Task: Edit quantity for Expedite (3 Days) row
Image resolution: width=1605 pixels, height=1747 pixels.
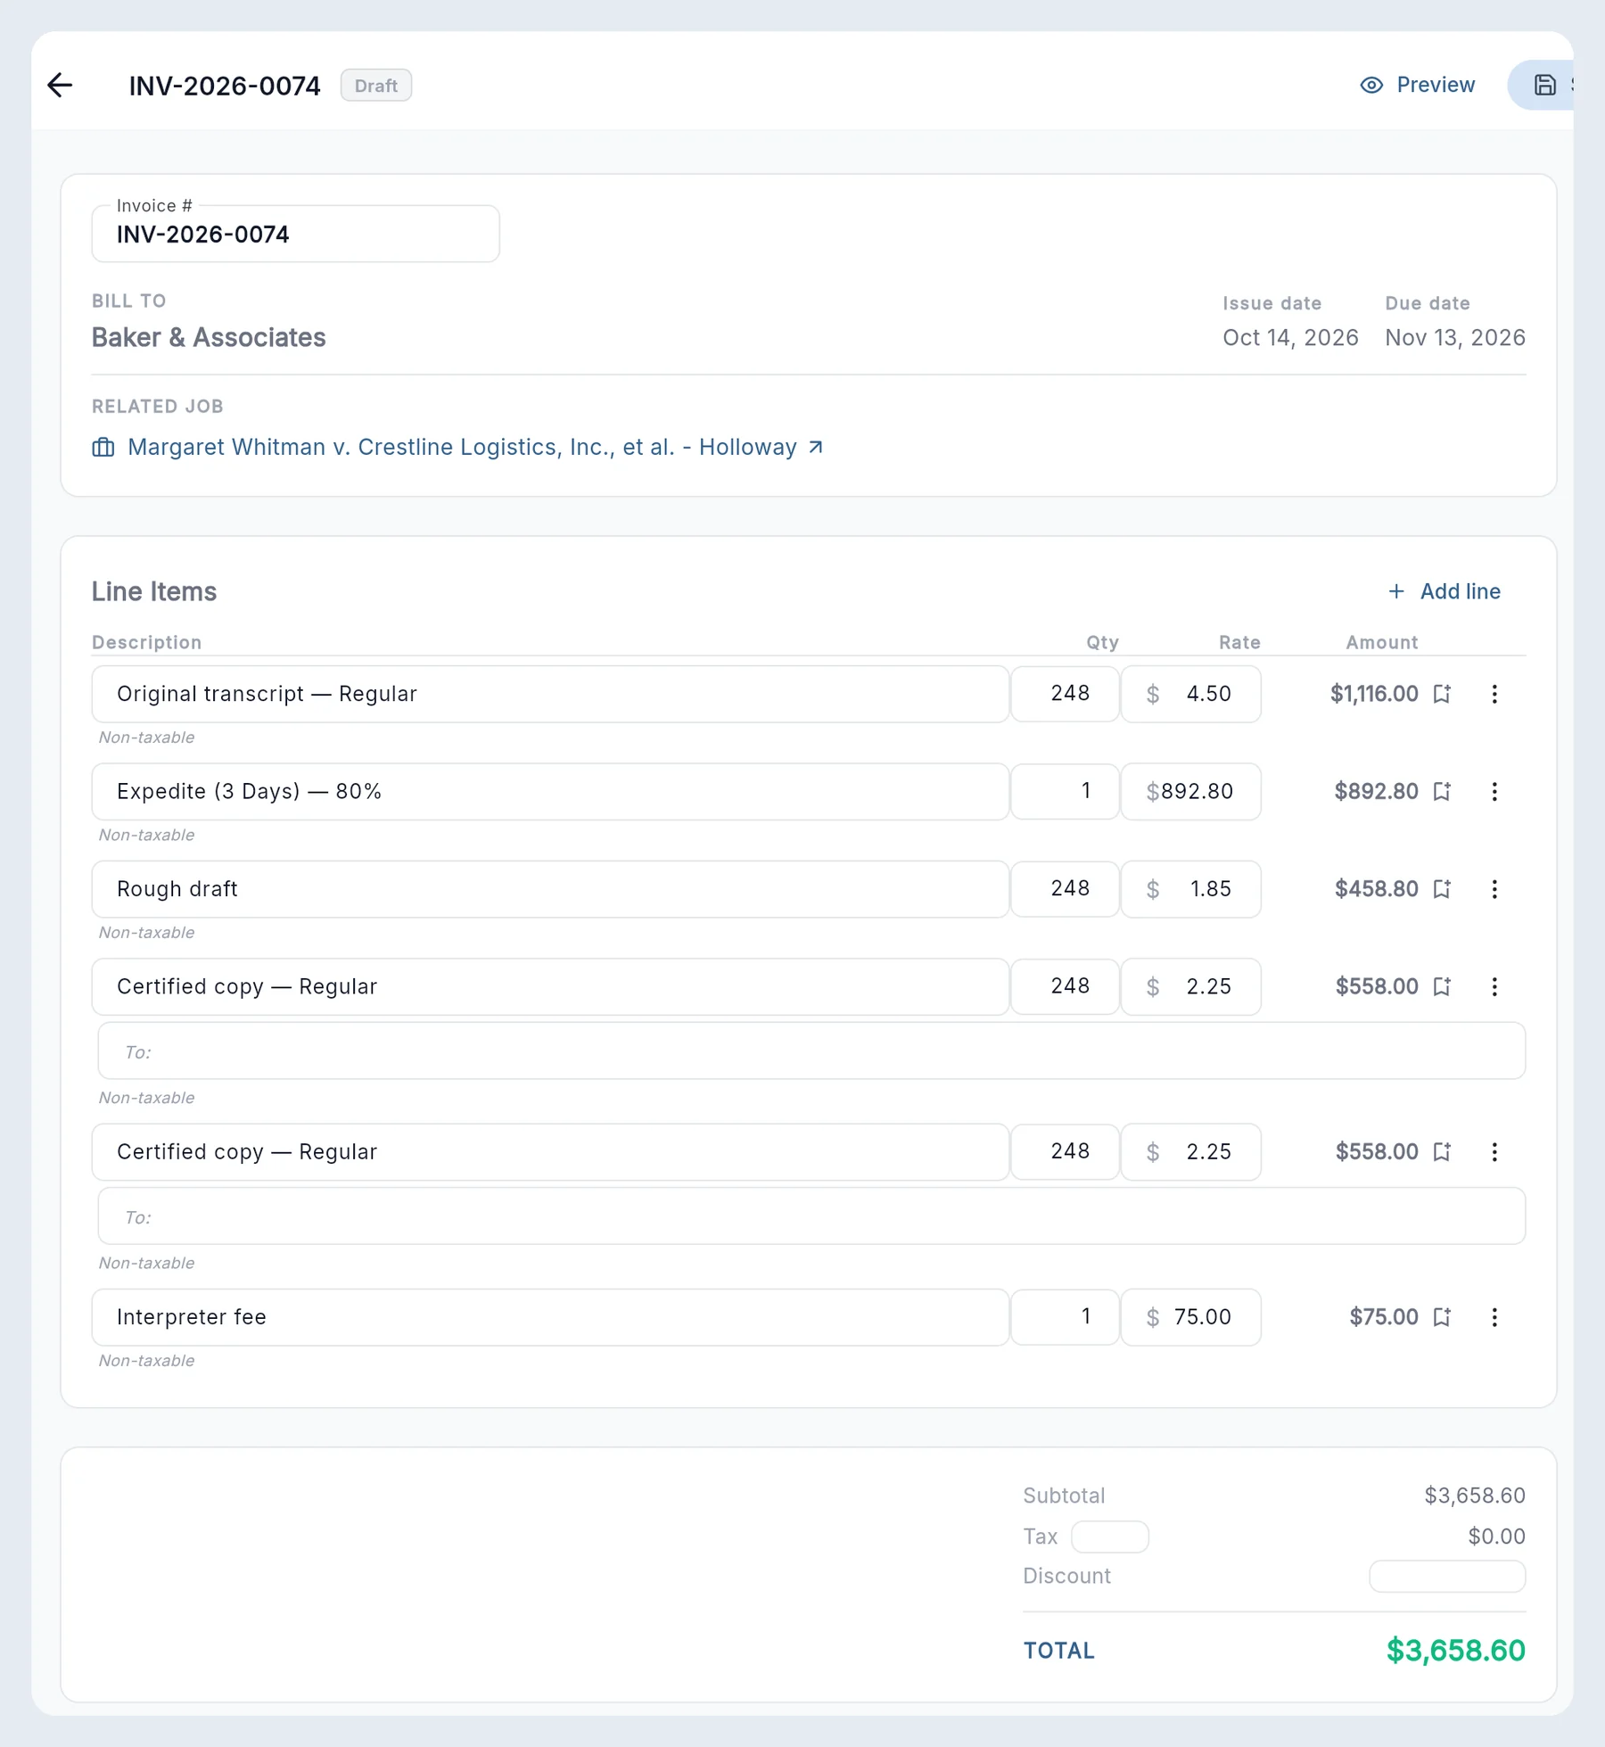Action: point(1065,791)
